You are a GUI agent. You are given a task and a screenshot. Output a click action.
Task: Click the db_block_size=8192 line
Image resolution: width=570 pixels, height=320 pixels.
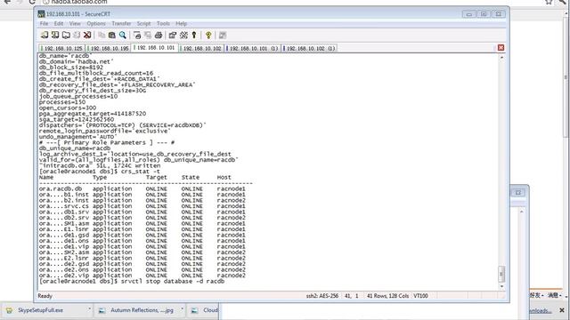(x=71, y=68)
